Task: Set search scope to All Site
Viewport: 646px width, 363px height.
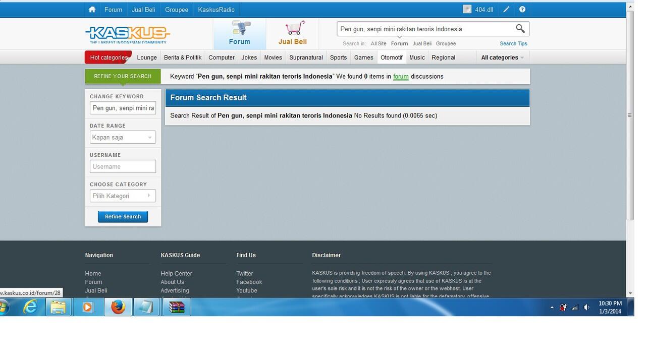Action: pos(379,44)
